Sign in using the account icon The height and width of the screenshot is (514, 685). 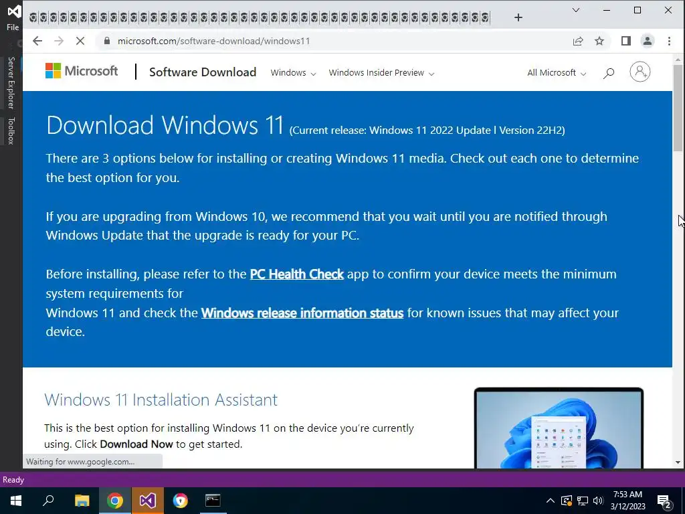pos(640,72)
